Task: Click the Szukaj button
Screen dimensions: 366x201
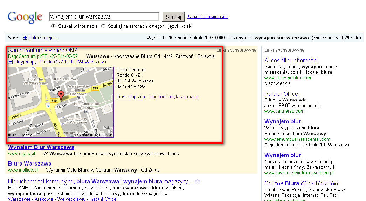Action: [173, 17]
